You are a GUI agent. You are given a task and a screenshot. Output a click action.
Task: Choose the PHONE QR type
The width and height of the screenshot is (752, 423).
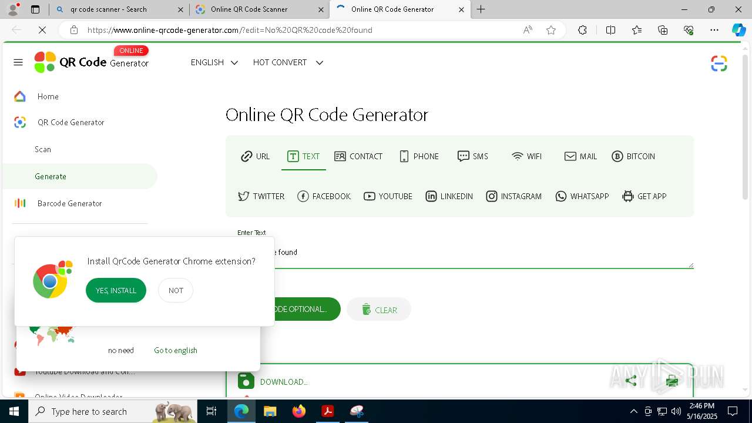pos(419,156)
